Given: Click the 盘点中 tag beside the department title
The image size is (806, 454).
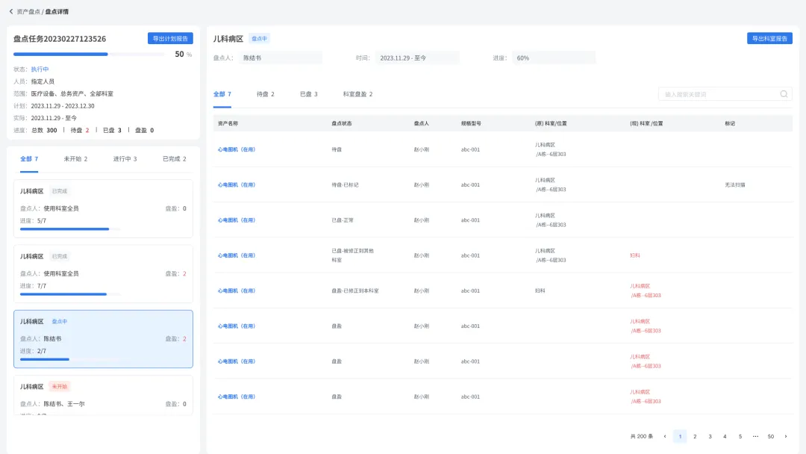Looking at the screenshot, I should [x=259, y=39].
